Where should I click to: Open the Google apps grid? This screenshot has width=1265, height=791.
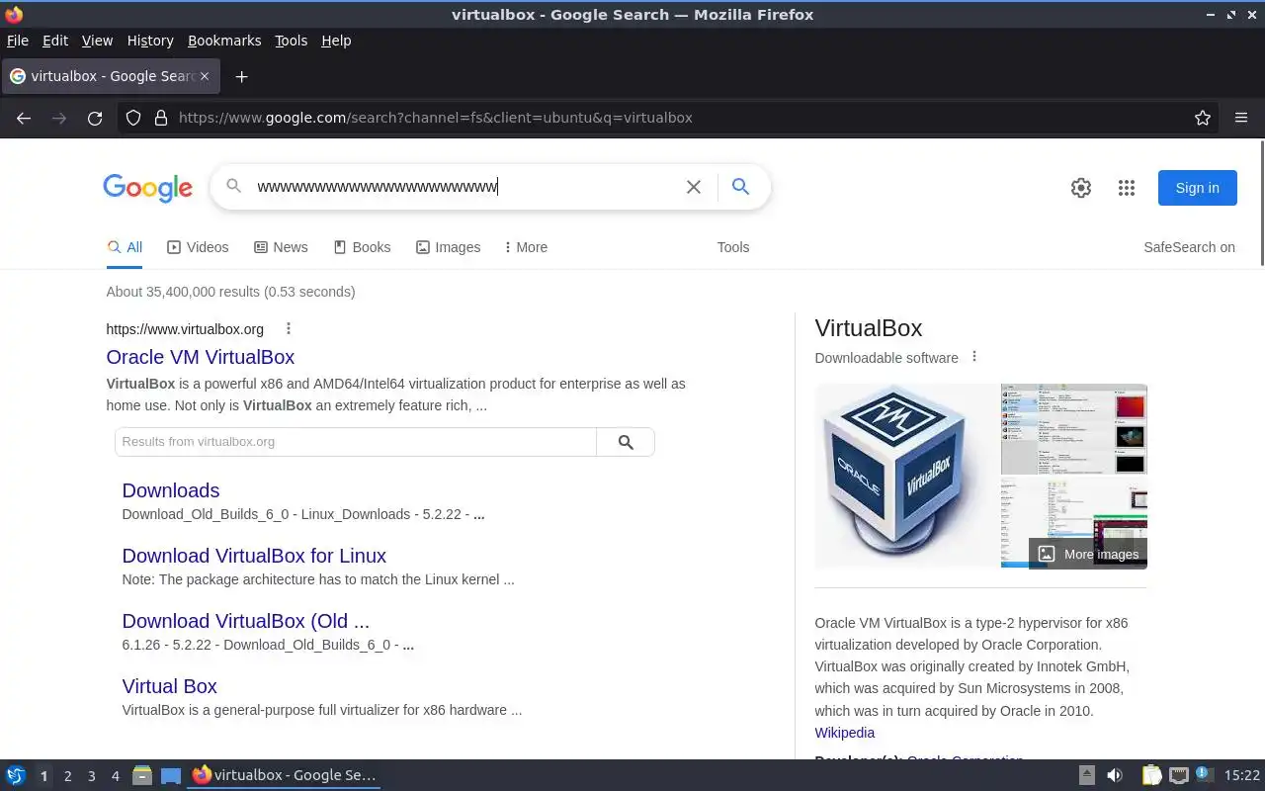point(1127,188)
